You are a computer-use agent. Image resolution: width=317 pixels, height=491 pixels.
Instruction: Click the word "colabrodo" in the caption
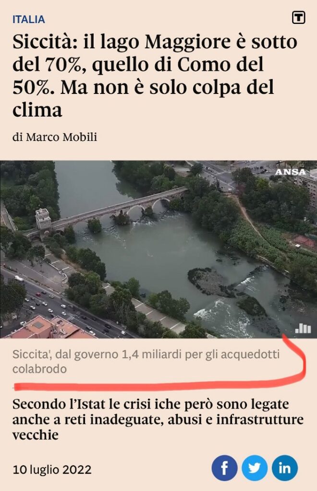(x=39, y=369)
